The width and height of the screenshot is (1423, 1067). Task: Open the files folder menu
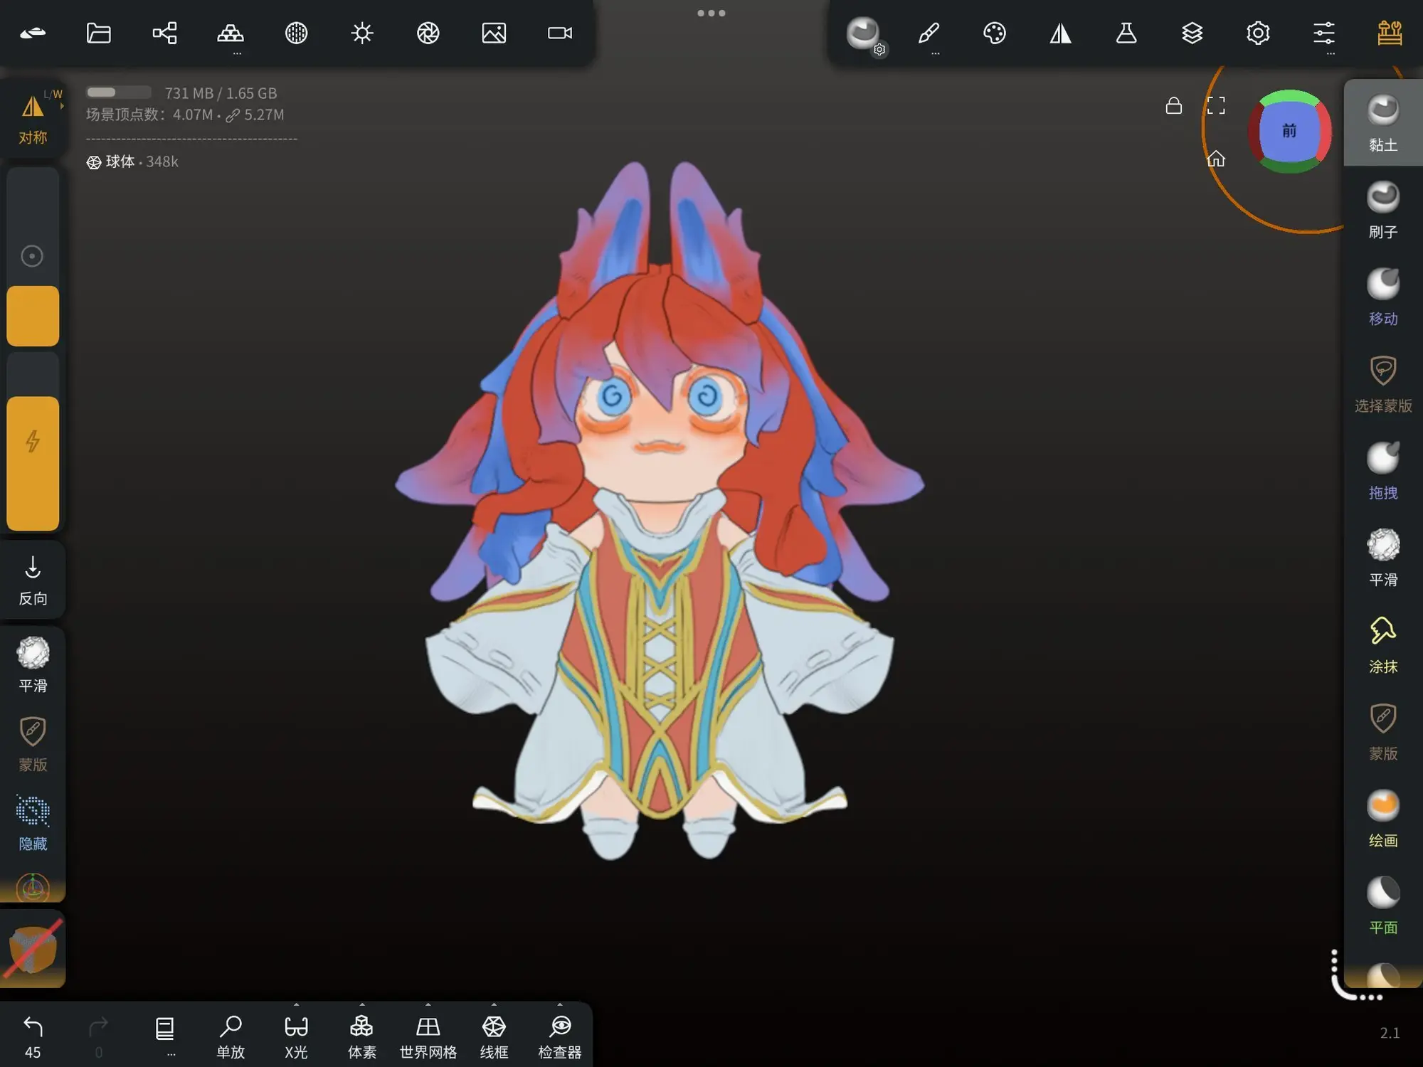point(98,33)
